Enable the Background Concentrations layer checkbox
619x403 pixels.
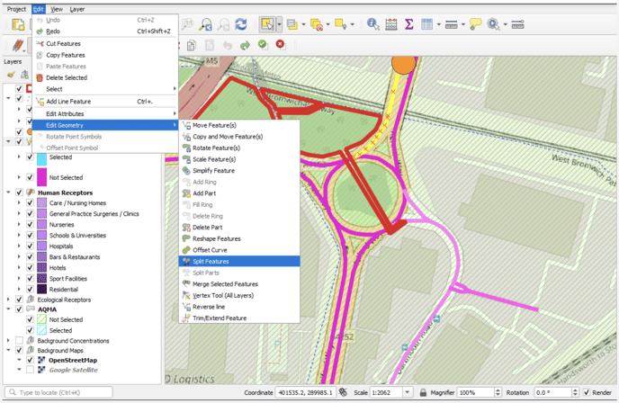18,341
